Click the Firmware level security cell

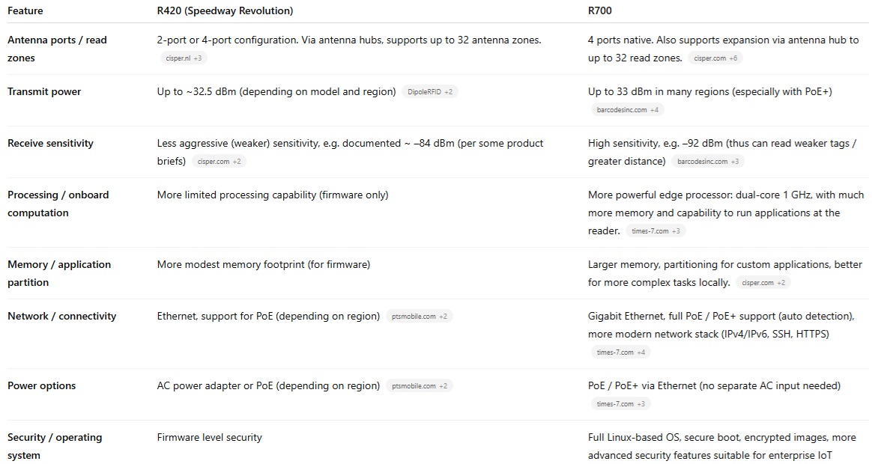210,437
